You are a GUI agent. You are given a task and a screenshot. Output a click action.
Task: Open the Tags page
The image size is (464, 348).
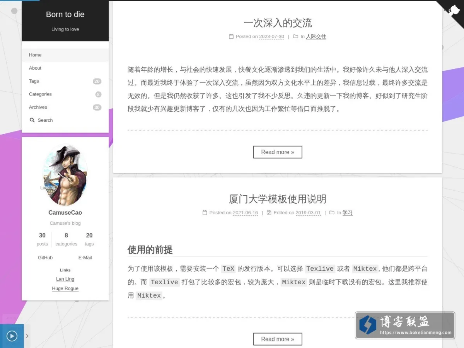tap(65, 81)
